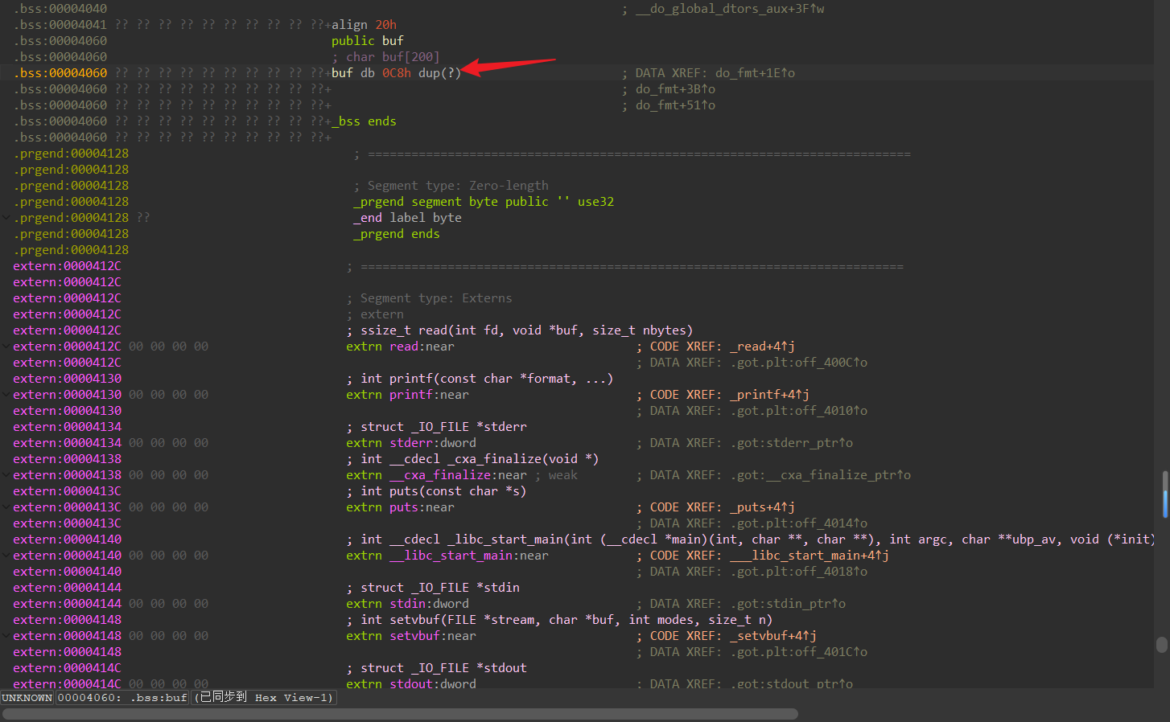Click the '.bss:00004041' address

click(60, 24)
